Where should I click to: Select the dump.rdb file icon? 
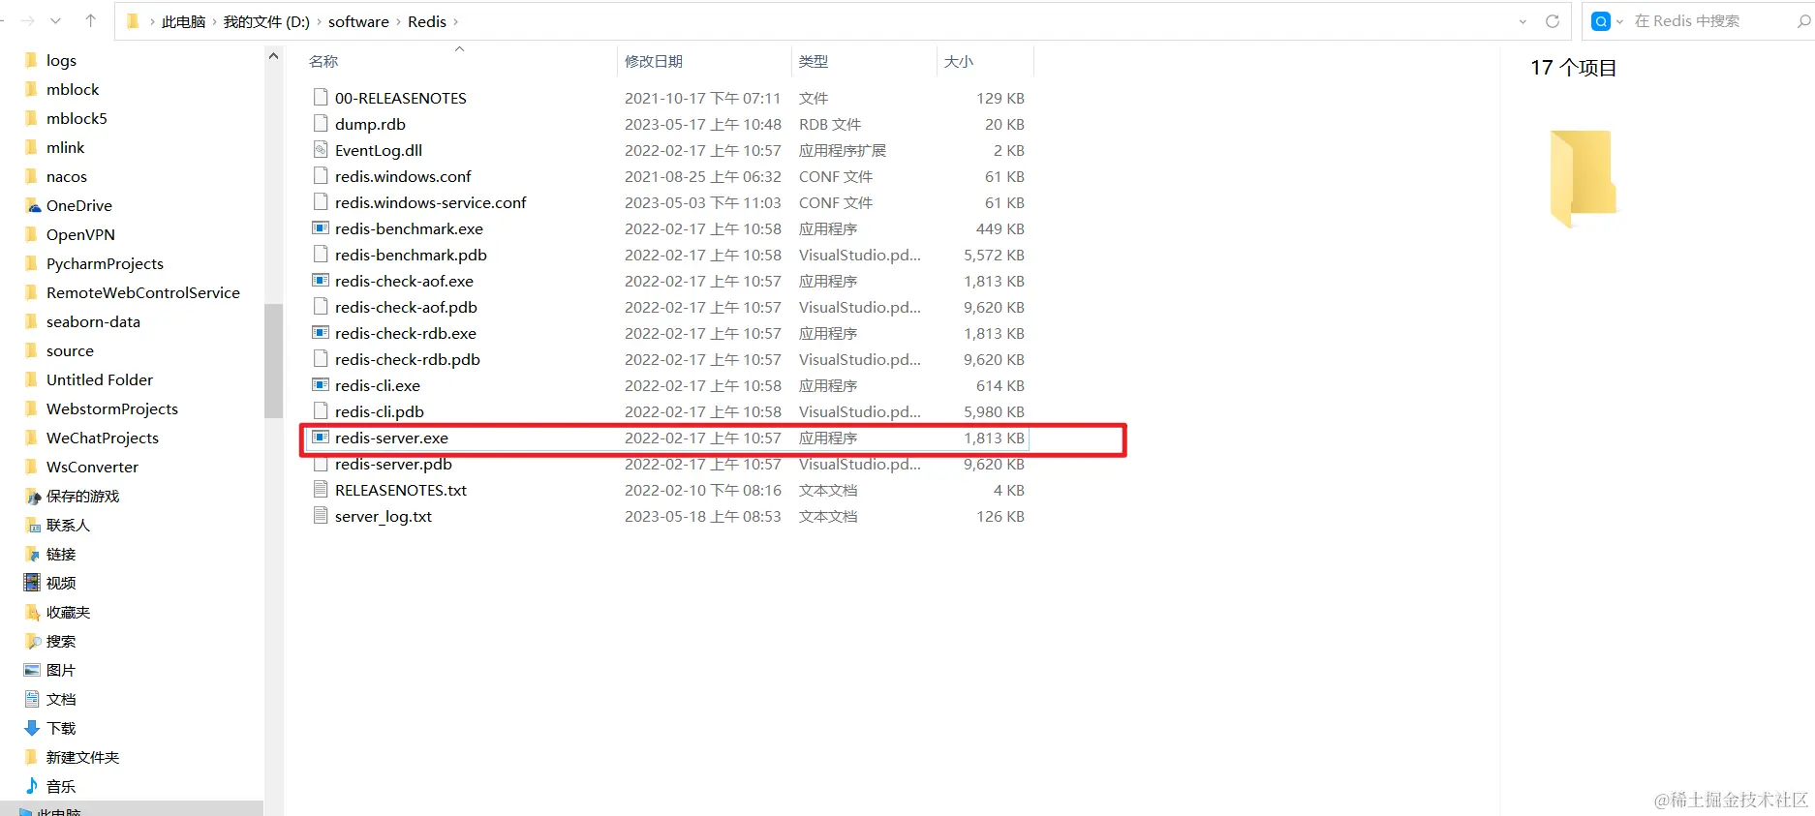321,123
